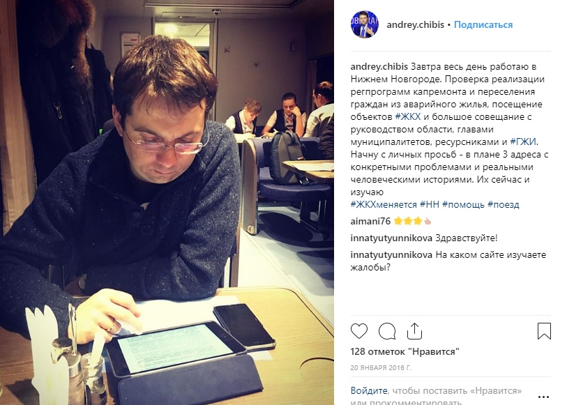
Task: Visit innatyutyunnikova profile from first comment
Action: click(391, 238)
